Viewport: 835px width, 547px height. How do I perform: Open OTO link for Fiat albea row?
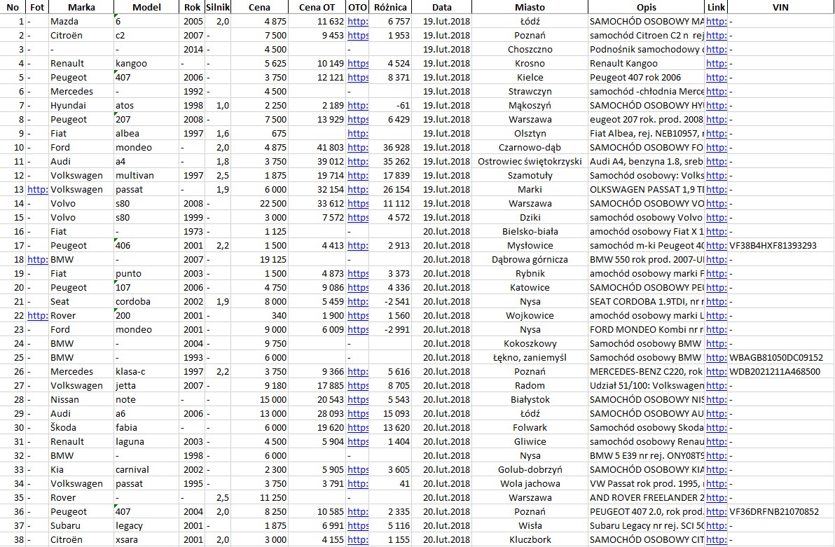pos(357,133)
